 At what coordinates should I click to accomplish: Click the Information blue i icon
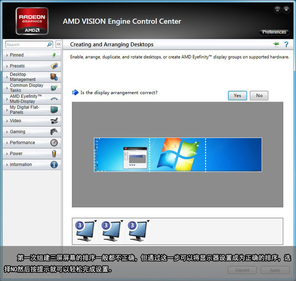54,165
